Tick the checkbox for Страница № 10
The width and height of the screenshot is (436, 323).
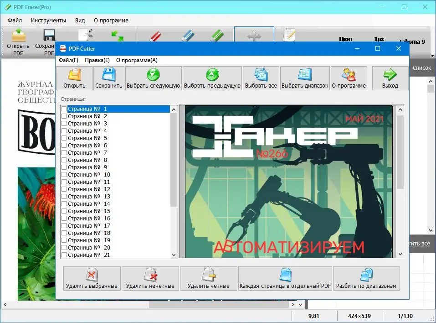point(64,174)
